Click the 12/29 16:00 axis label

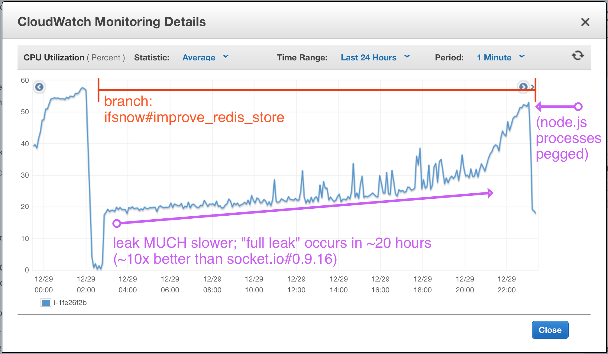pos(380,284)
